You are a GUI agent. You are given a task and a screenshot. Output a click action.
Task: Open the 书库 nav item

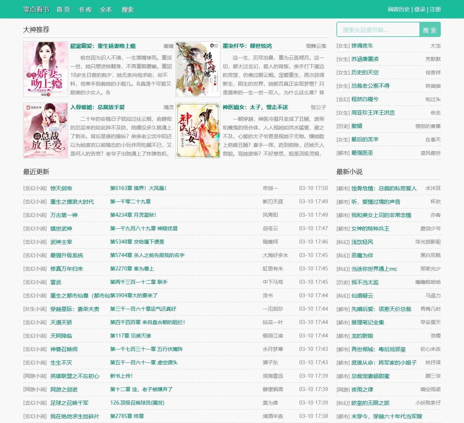pyautogui.click(x=85, y=9)
